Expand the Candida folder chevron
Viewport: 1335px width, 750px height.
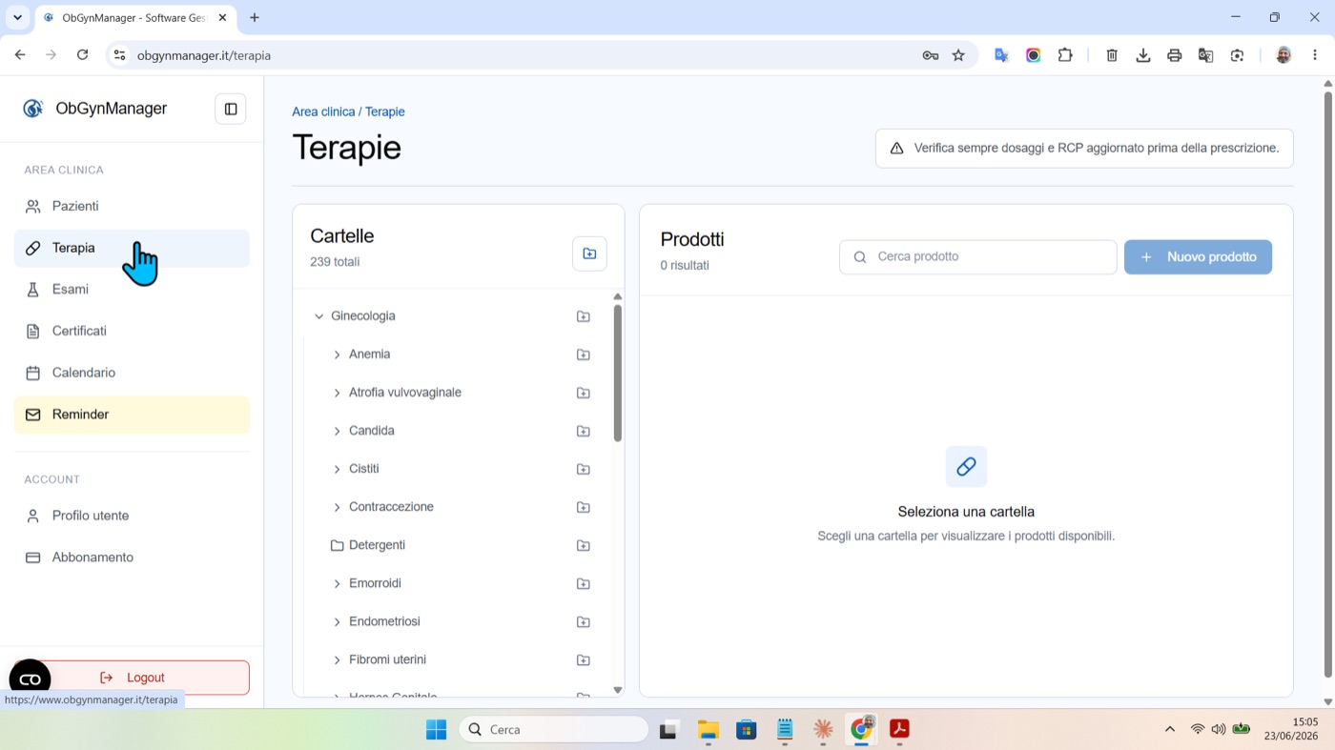click(x=337, y=431)
